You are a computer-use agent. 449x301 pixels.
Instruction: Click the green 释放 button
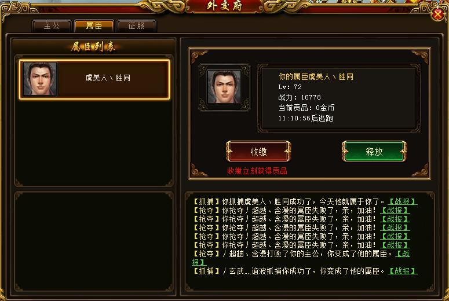pos(374,151)
